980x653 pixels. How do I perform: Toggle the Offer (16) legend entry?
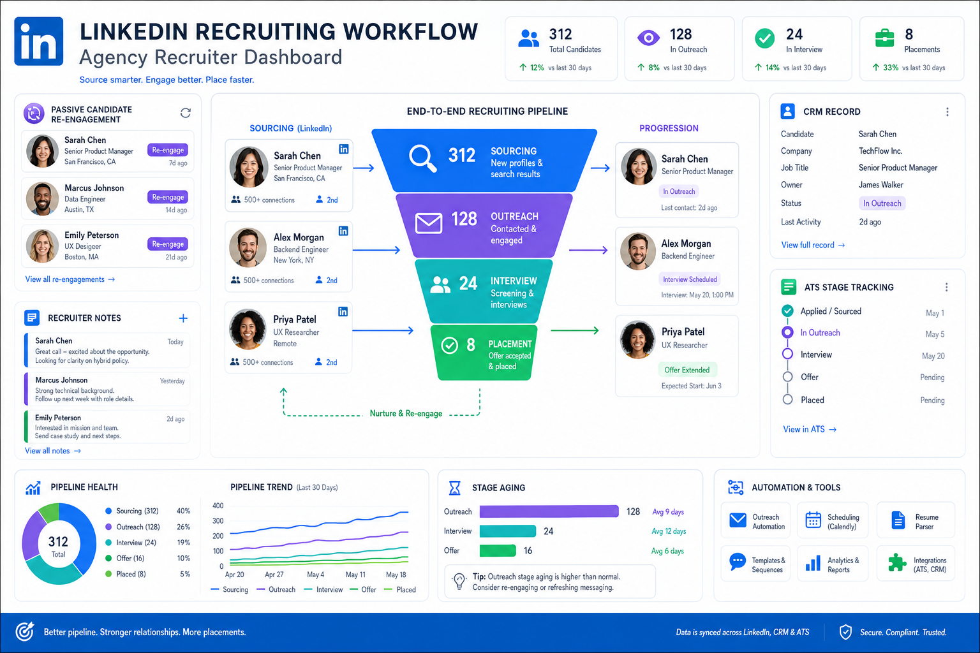tap(147, 558)
